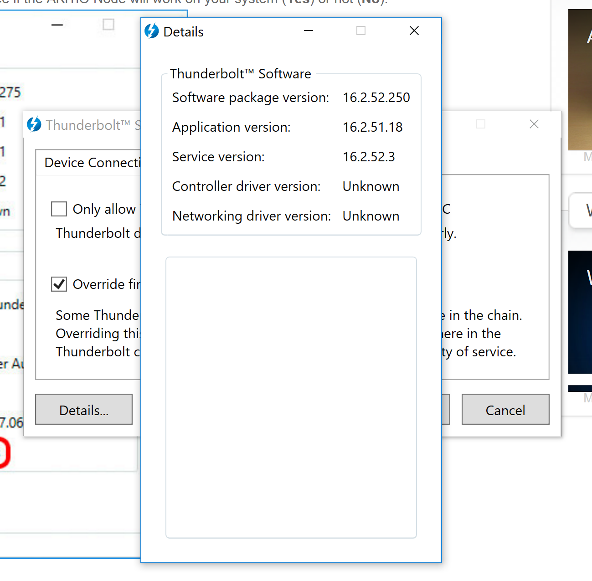Maximize the Thunderbolt Settings window

coord(481,124)
